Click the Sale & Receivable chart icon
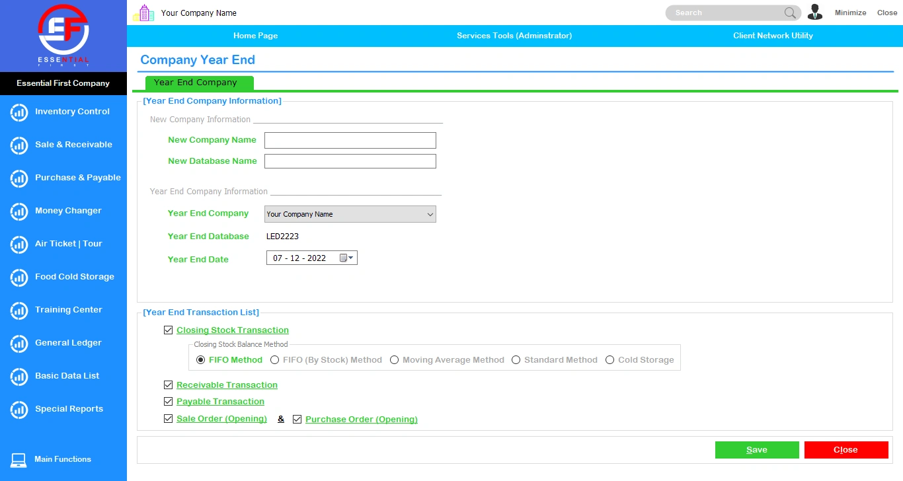The width and height of the screenshot is (903, 481). (19, 145)
